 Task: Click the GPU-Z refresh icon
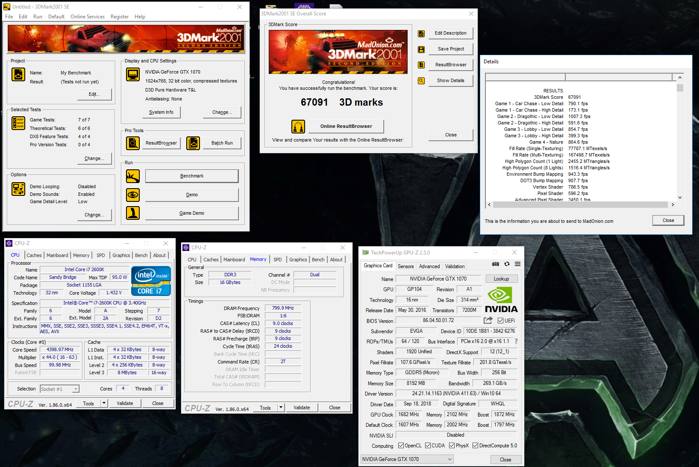pyautogui.click(x=507, y=264)
